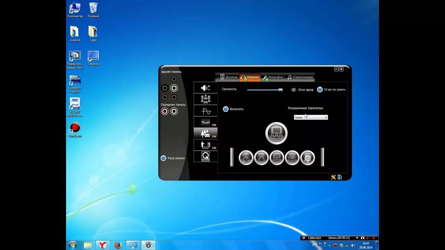The image size is (445, 250).
Task: Open the wrench settings icon in audio deck
Action: 333,177
